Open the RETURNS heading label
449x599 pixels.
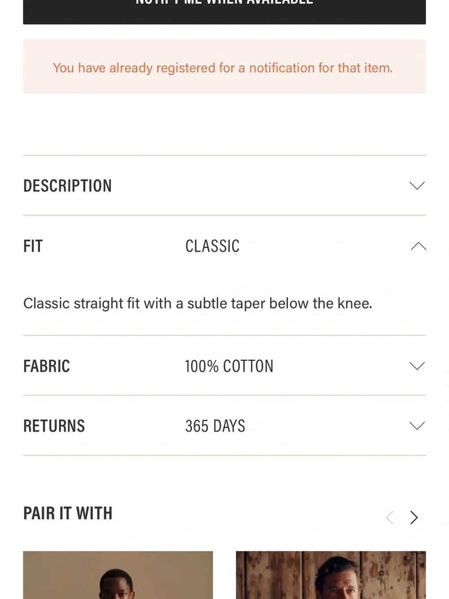tap(54, 426)
